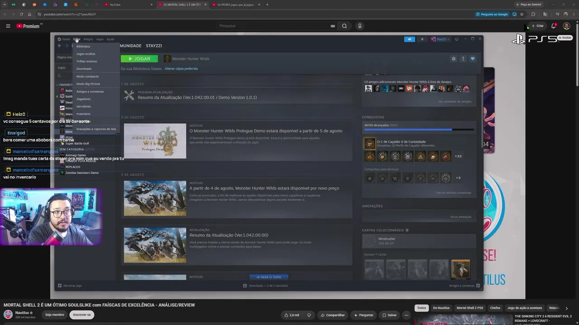Toggle the favorite heart for Monster Hunter Wilds
Image resolution: width=579 pixels, height=325 pixels.
pos(472,59)
